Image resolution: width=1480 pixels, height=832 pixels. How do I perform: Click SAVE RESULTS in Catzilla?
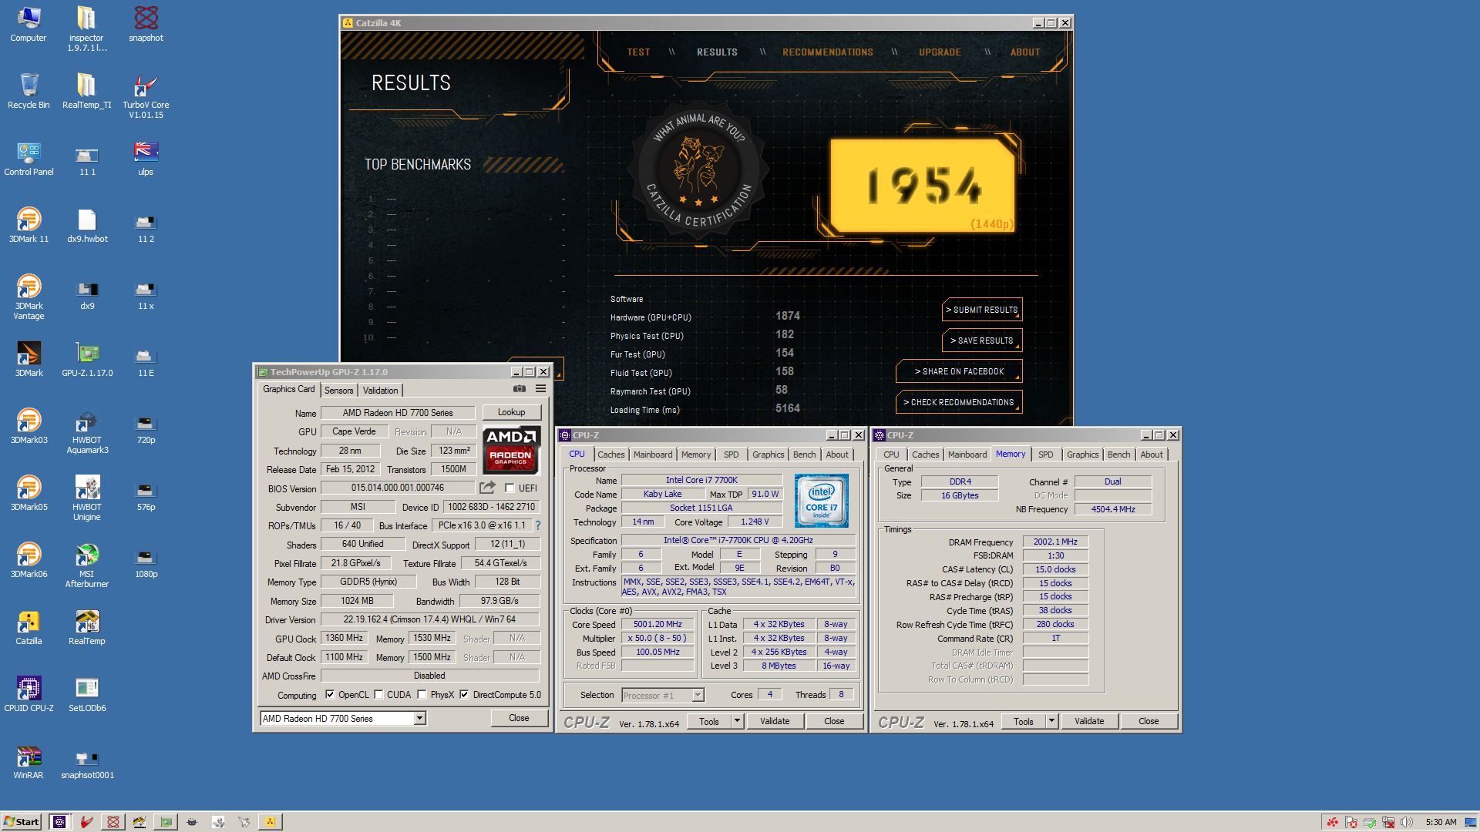click(x=982, y=341)
